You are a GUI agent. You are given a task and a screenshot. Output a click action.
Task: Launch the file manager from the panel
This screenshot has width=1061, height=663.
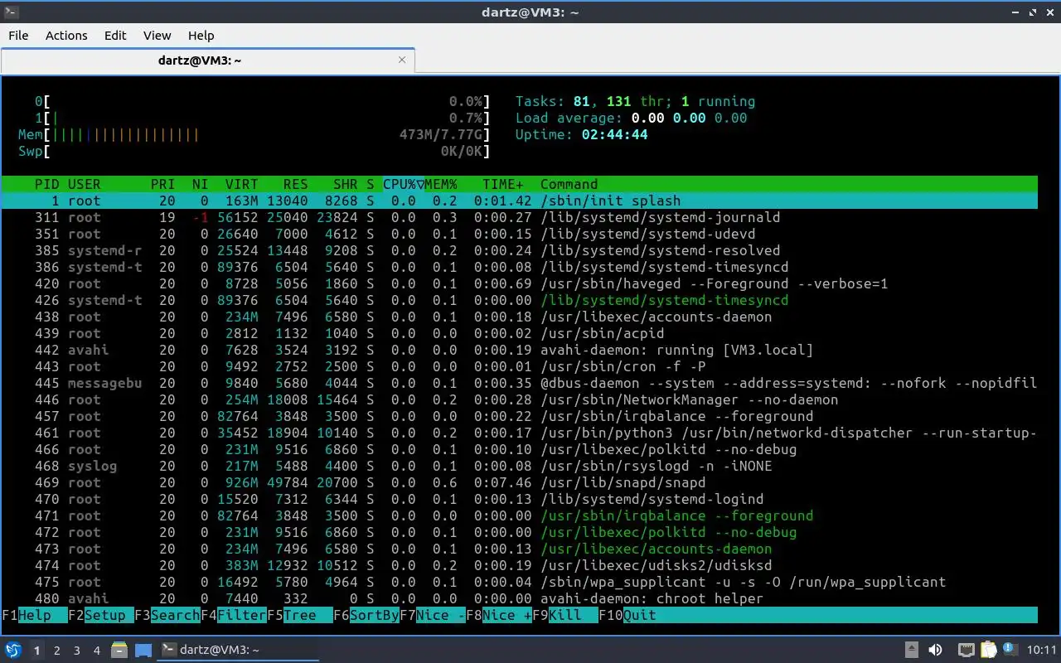coord(119,651)
